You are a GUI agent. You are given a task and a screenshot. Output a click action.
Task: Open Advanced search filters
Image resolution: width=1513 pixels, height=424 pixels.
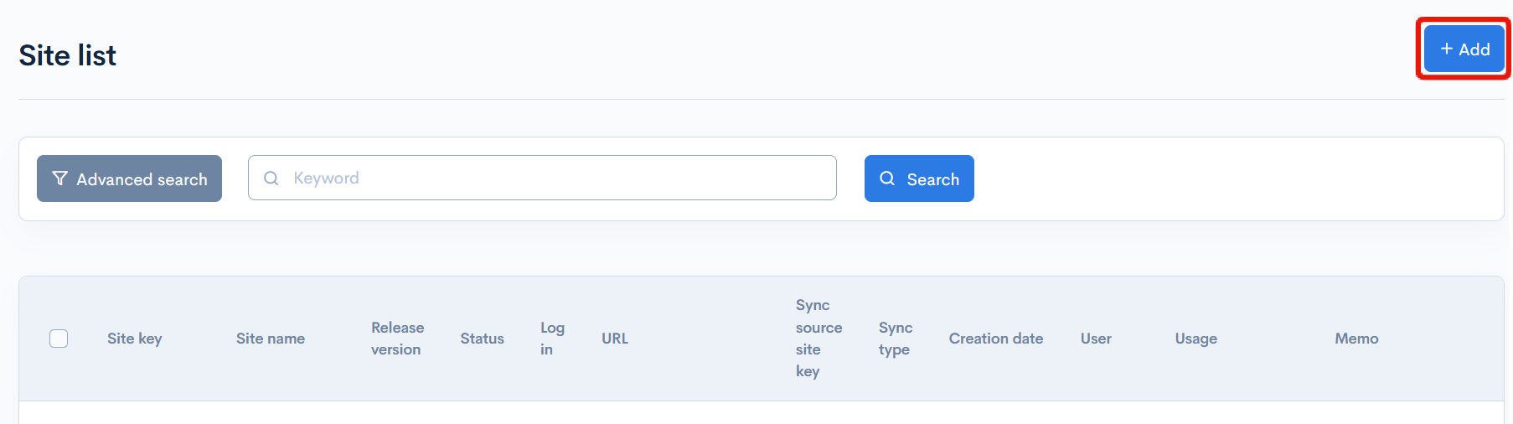coord(129,178)
